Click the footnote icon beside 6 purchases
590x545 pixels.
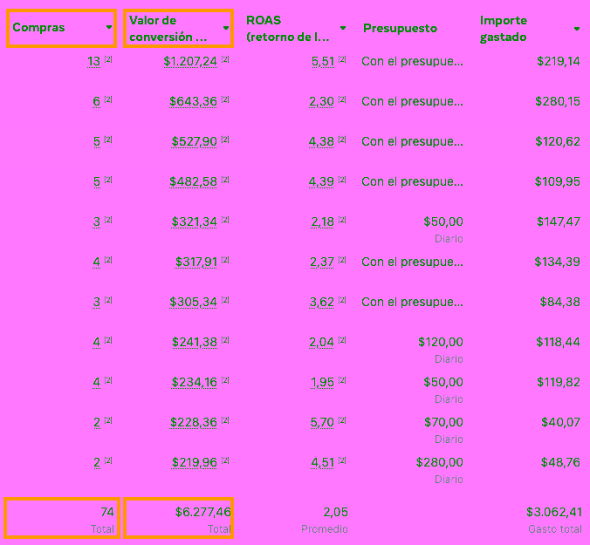click(108, 100)
